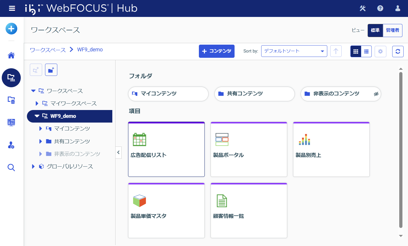Click the new workspace icon button
Image resolution: width=408 pixels, height=246 pixels.
36,70
